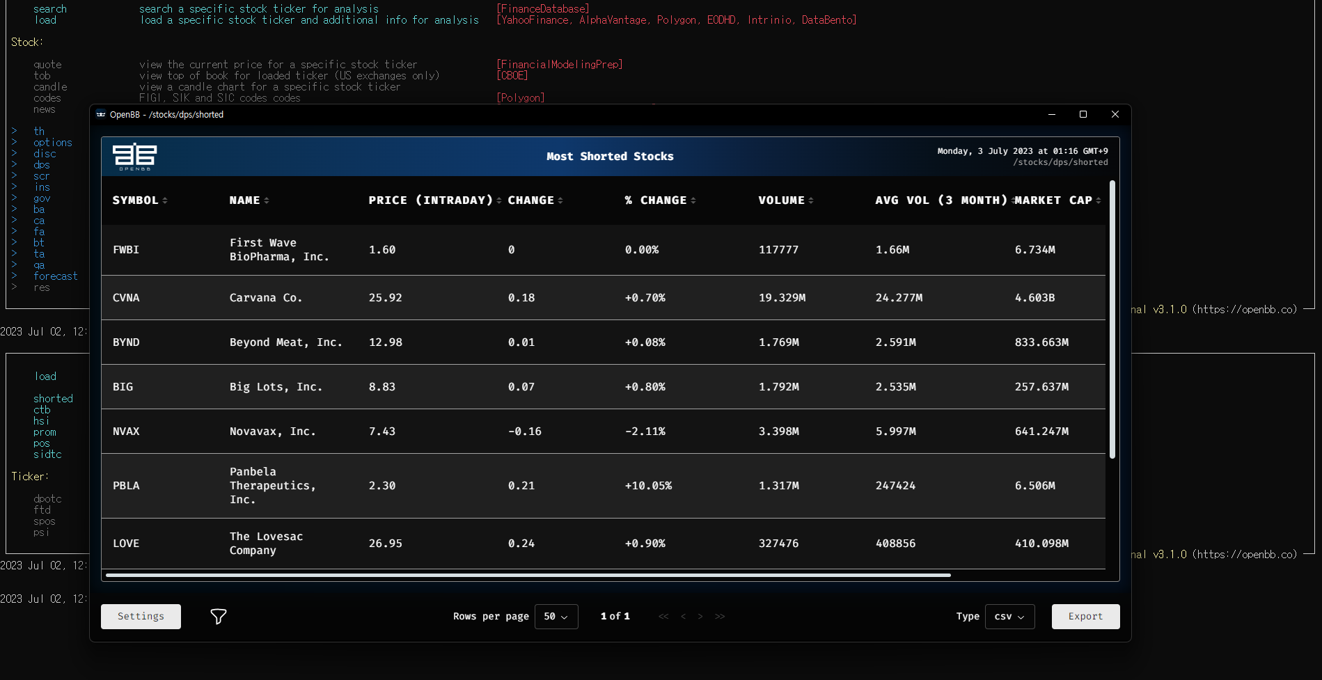
Task: Click CVNA market cap 4.603B
Action: click(1034, 298)
